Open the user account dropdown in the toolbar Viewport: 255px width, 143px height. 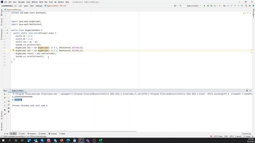click(176, 6)
